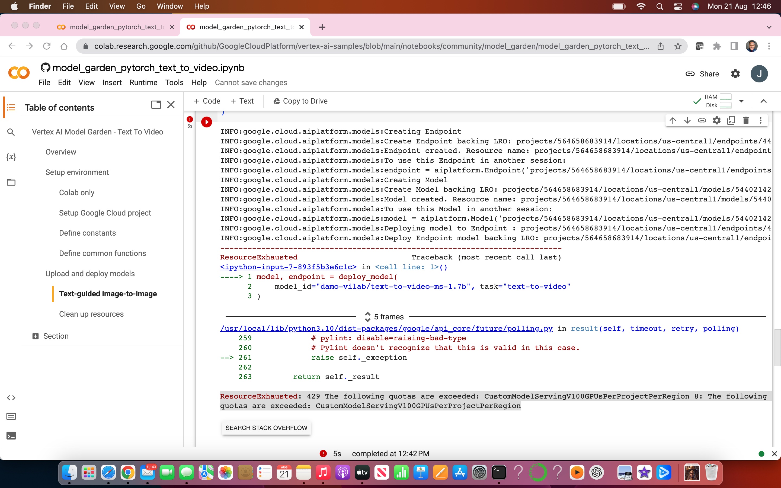Open the search panel in the sidebar

(x=11, y=132)
